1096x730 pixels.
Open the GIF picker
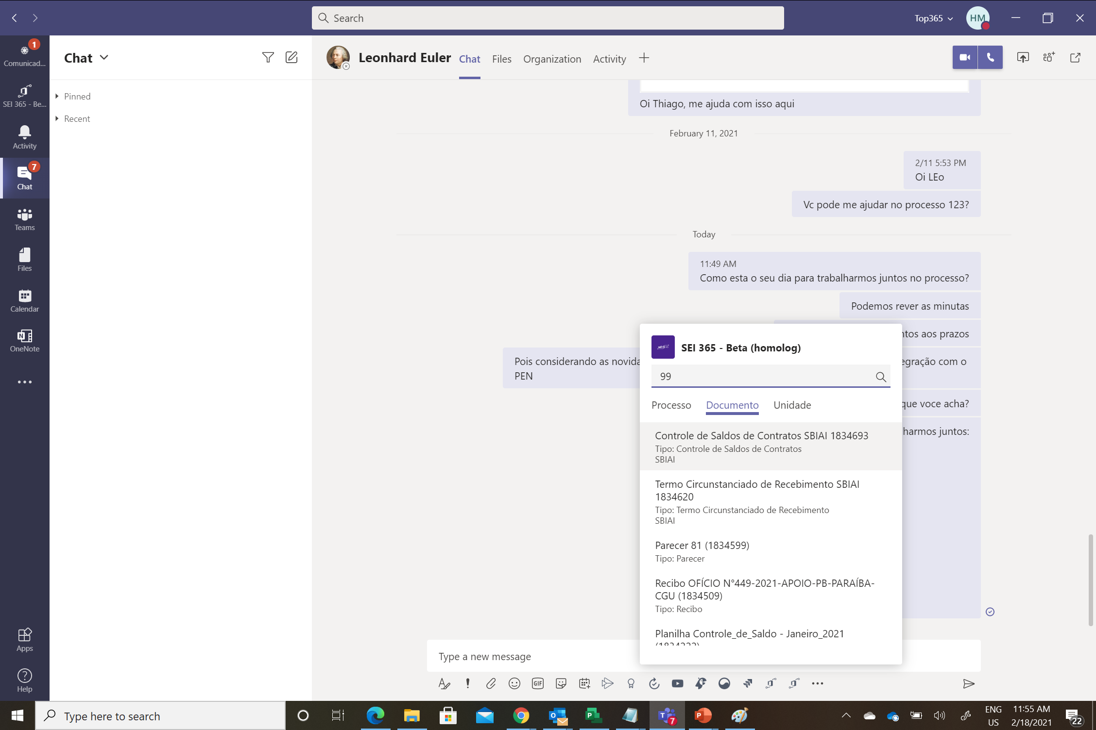[537, 684]
